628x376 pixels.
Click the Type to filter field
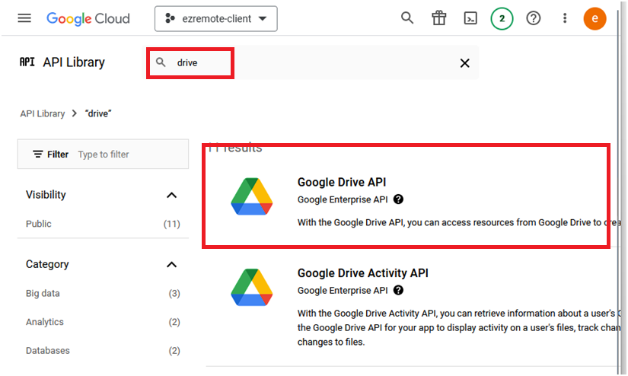[x=104, y=155]
